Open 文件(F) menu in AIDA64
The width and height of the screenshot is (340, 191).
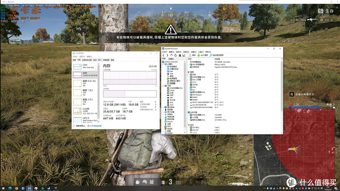pyautogui.click(x=165, y=52)
